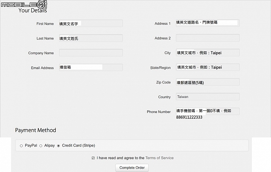Focus the Email Address input field
The width and height of the screenshot is (271, 172).
tap(91, 67)
